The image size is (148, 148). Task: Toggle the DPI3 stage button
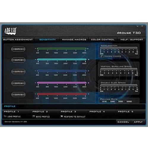(18, 71)
